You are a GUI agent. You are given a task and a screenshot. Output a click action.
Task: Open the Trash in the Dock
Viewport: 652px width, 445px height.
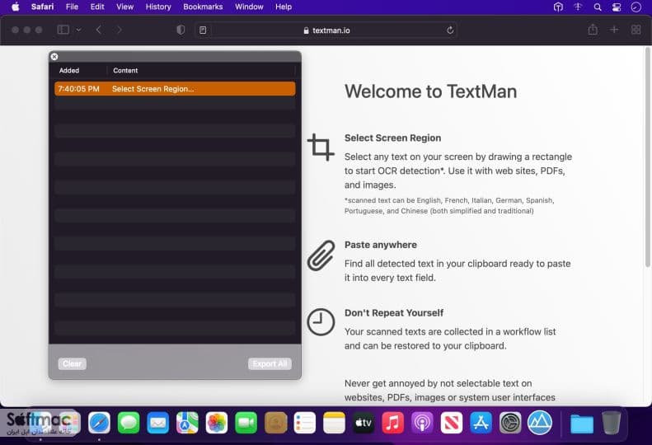(612, 423)
